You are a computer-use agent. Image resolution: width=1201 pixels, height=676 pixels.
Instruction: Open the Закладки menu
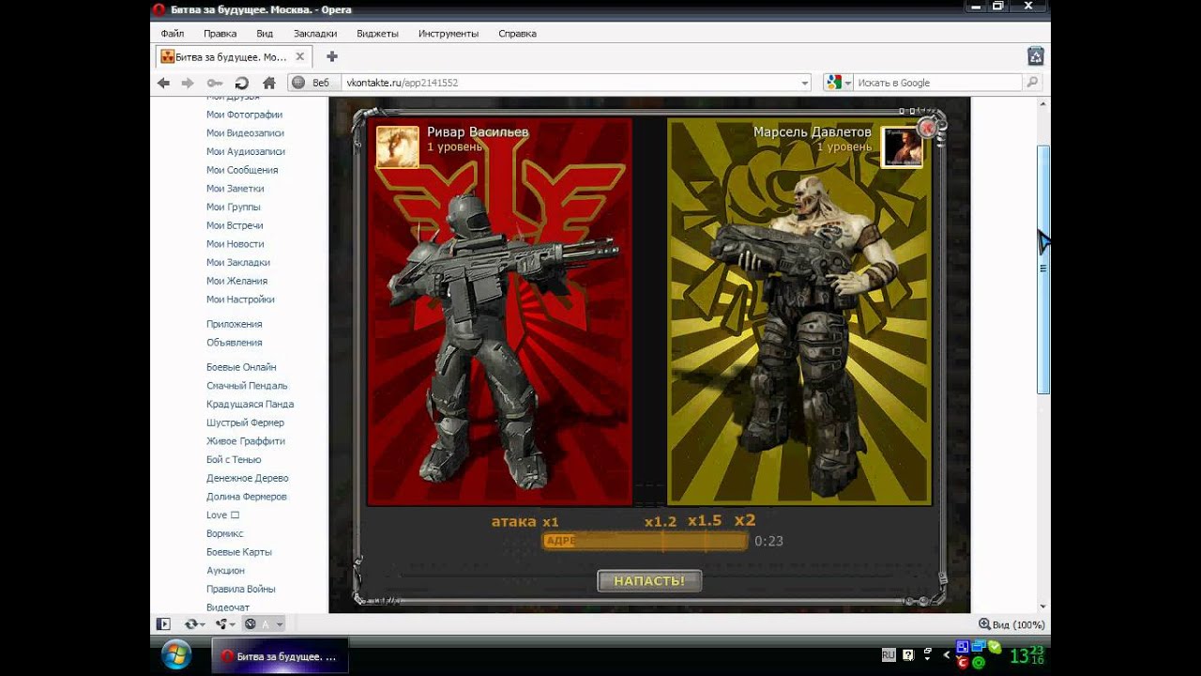tap(314, 33)
